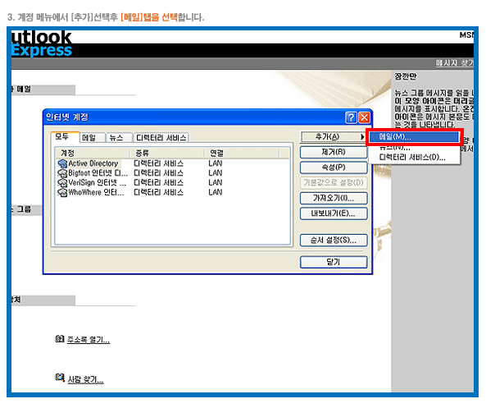Viewport: 486px width, 408px height.
Task: Click the Active Directory account name
Action: (x=93, y=163)
